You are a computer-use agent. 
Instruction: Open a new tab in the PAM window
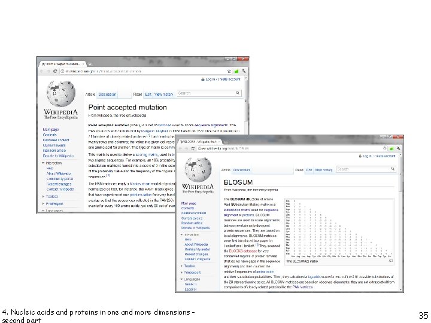pos(90,64)
